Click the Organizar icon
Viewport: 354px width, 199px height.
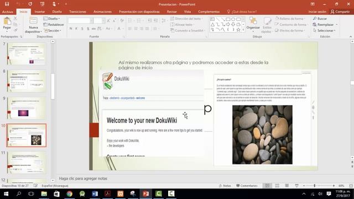(x=253, y=21)
